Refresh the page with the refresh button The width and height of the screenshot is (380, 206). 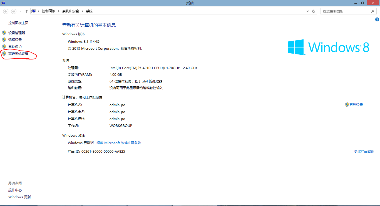click(314, 11)
